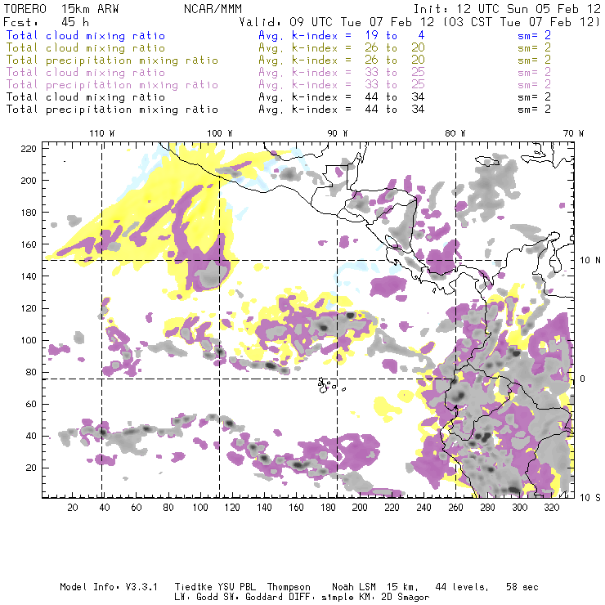Image resolution: width=605 pixels, height=605 pixels.
Task: Select the "140" tick label on the horizontal axis
Action: 264,508
